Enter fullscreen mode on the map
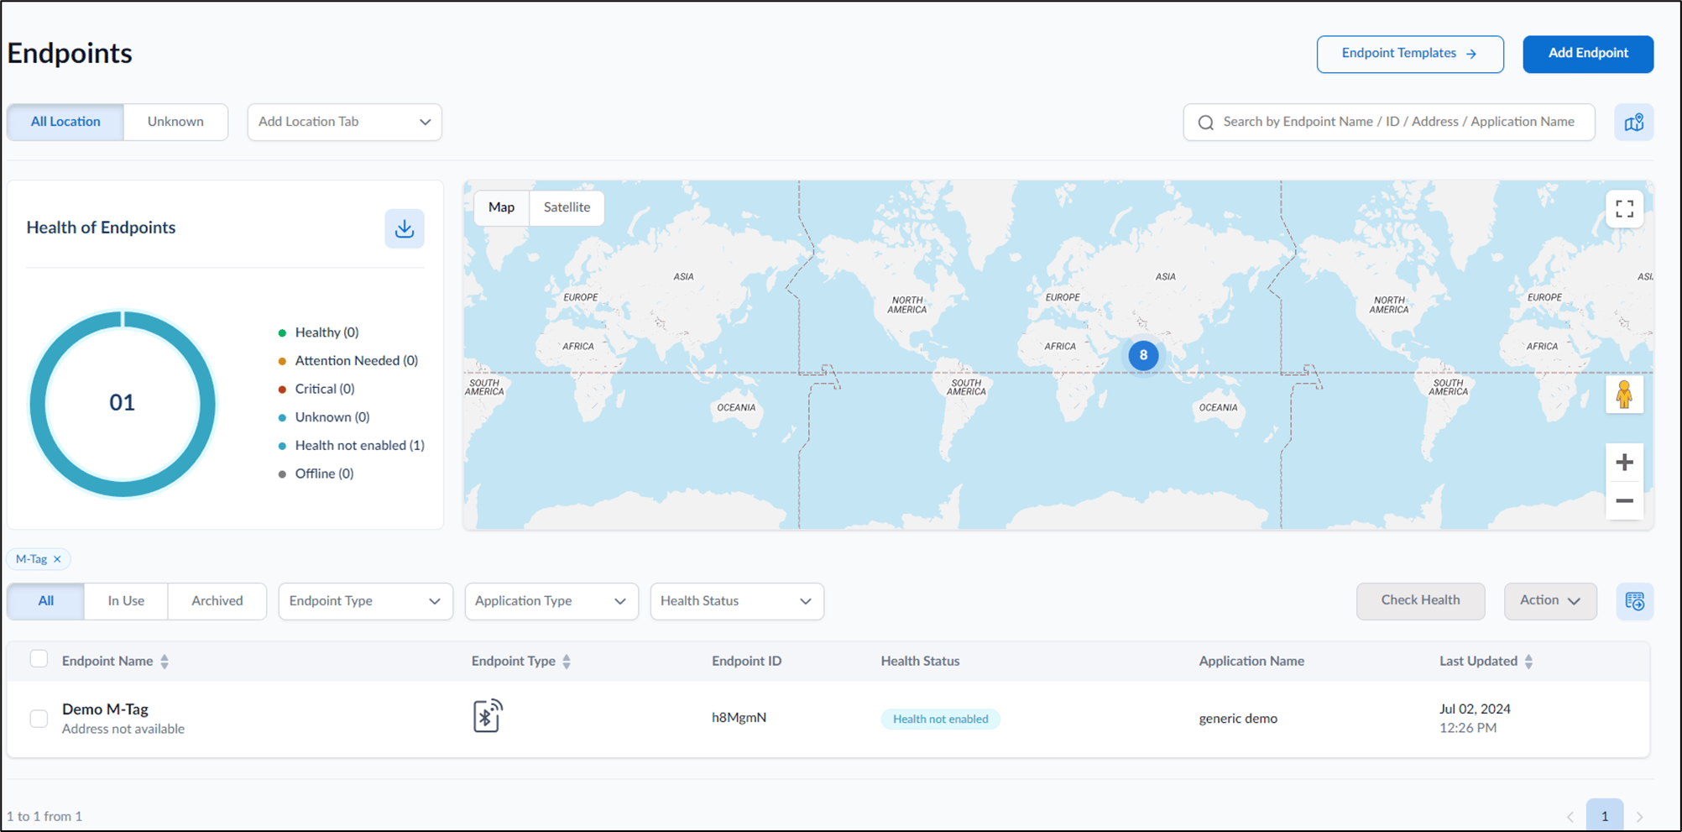Image resolution: width=1682 pixels, height=832 pixels. [1624, 209]
